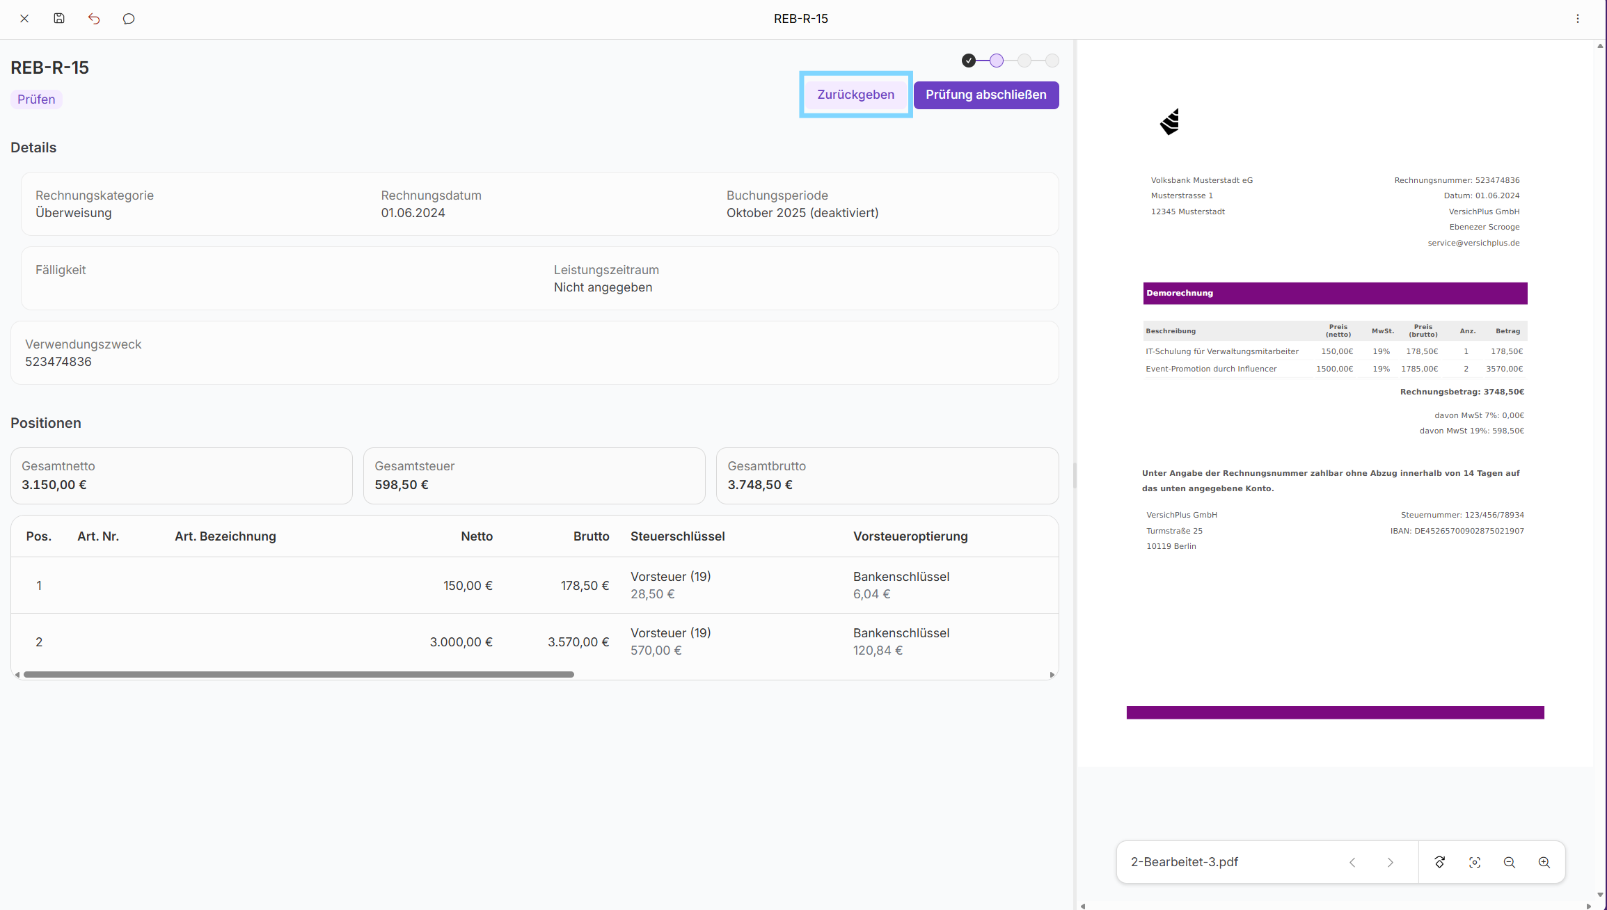The height and width of the screenshot is (910, 1607).
Task: Zoom out of the PDF preview
Action: coord(1510,862)
